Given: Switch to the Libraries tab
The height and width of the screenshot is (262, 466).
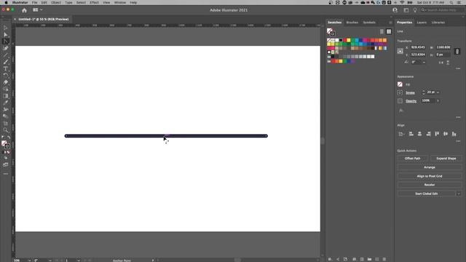Looking at the screenshot, I should 438,23.
